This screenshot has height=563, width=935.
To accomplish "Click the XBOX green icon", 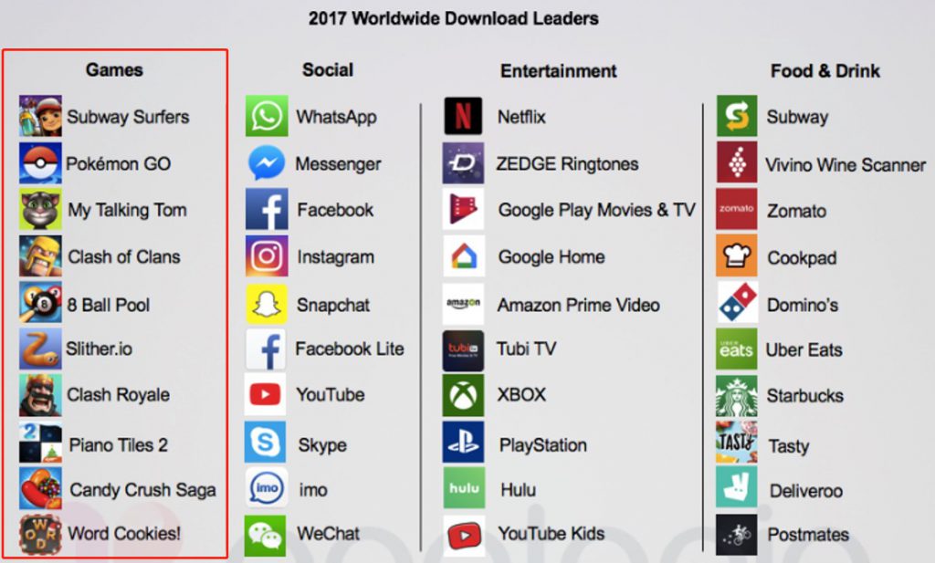I will (x=463, y=394).
